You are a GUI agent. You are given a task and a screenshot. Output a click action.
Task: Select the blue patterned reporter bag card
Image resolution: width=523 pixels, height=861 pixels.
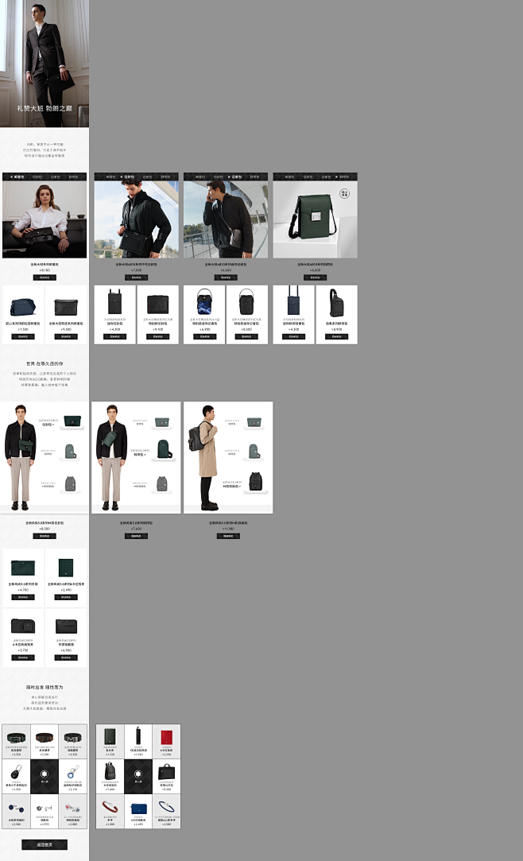tap(204, 315)
